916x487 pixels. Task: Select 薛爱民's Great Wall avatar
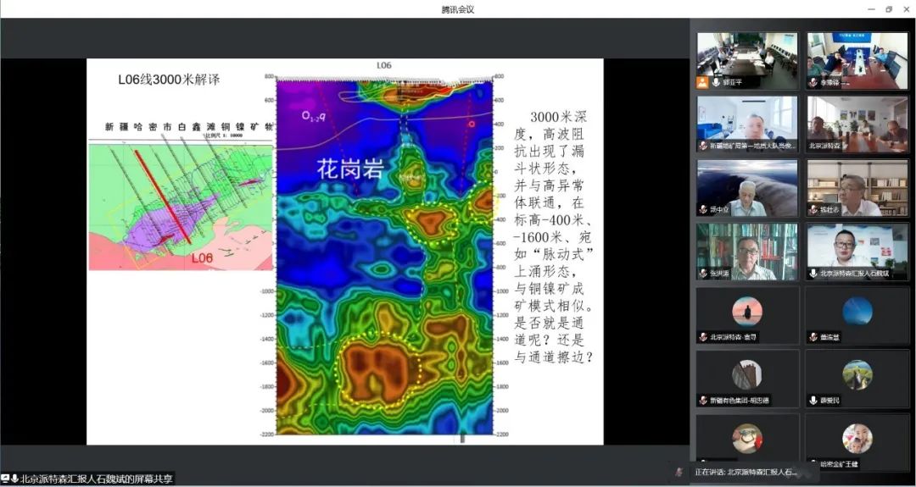coord(857,374)
